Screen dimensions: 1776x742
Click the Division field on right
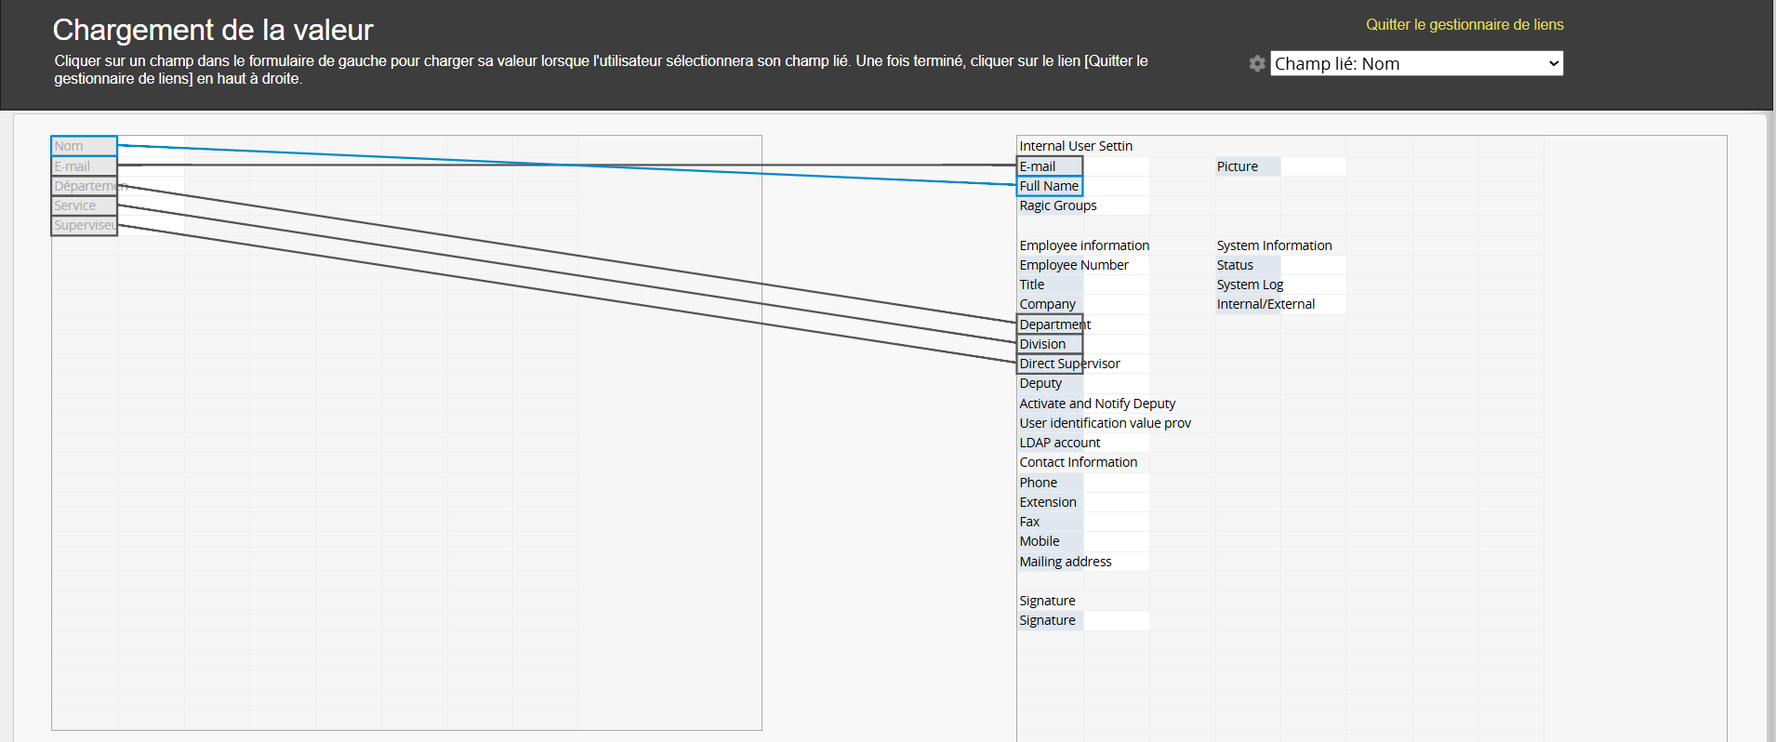click(1050, 344)
